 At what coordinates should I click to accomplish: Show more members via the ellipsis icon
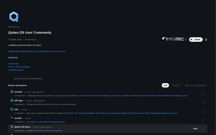[x=186, y=39]
